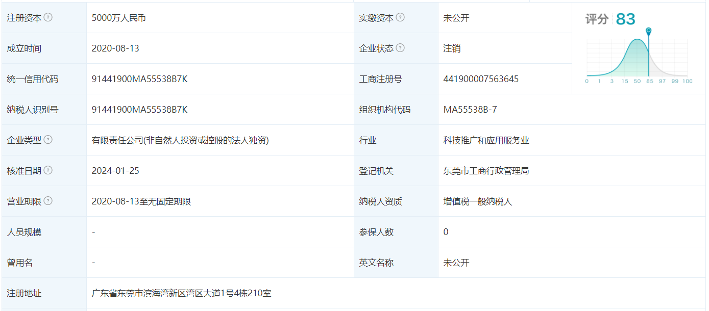Viewport: 709px width, 311px height.
Task: Click the 企业状态 label
Action: point(376,48)
